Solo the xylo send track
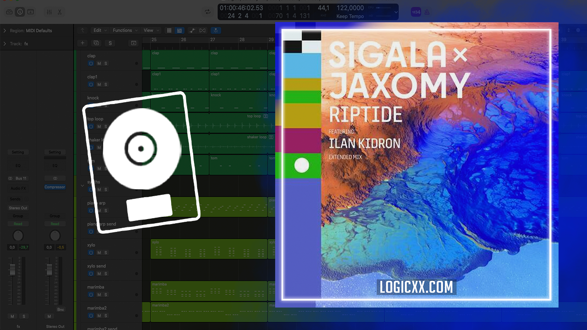 click(x=105, y=274)
